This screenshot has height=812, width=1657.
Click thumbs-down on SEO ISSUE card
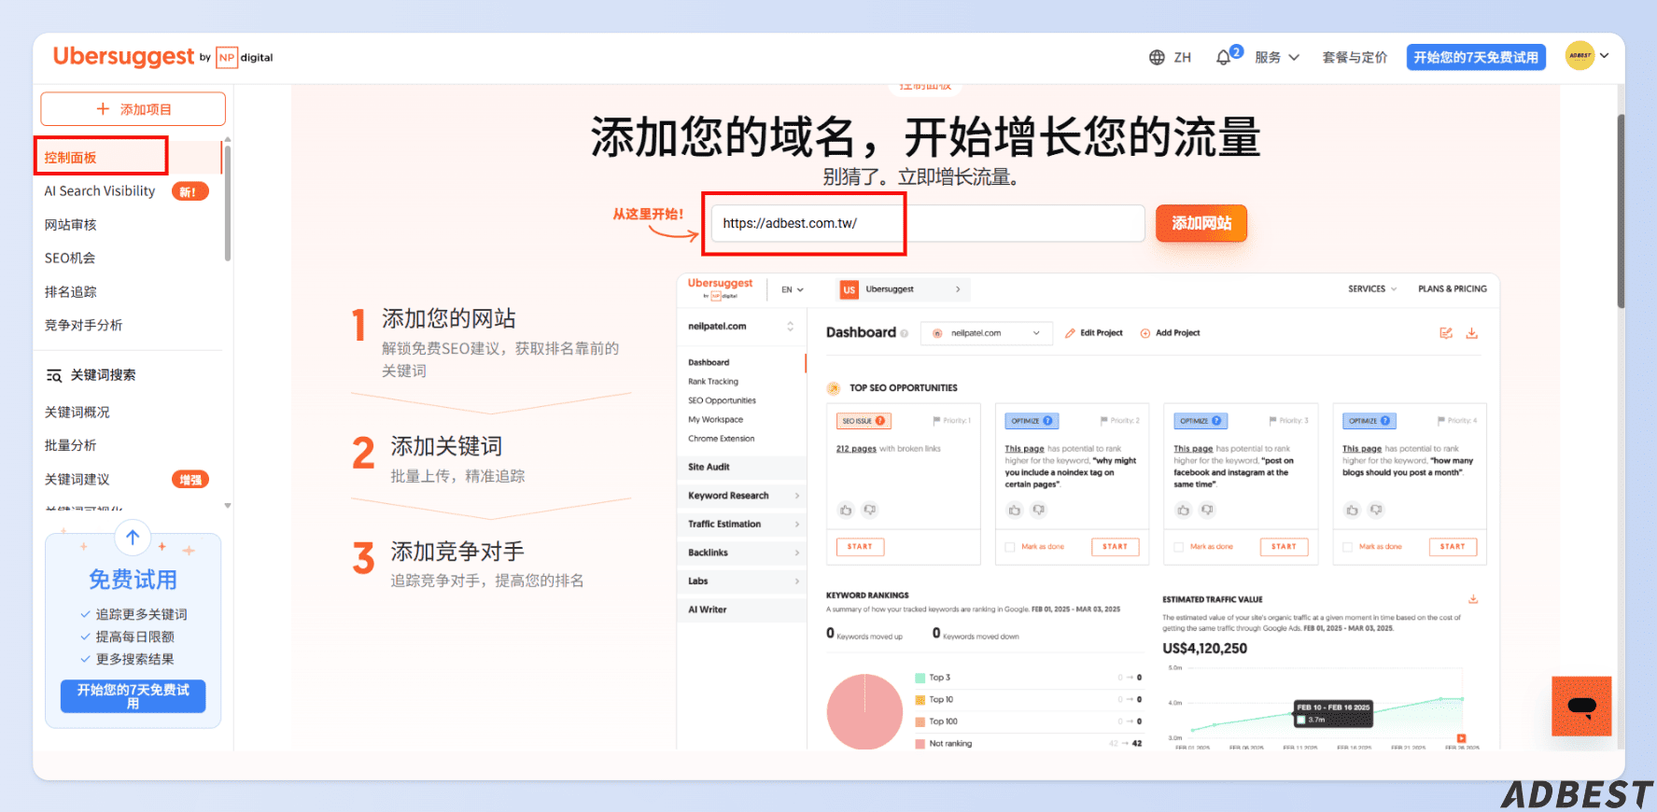[x=870, y=510]
